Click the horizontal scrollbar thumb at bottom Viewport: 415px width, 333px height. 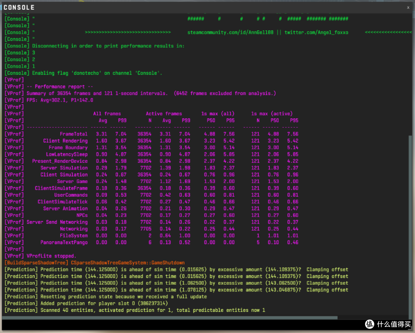pyautogui.click(x=170, y=318)
